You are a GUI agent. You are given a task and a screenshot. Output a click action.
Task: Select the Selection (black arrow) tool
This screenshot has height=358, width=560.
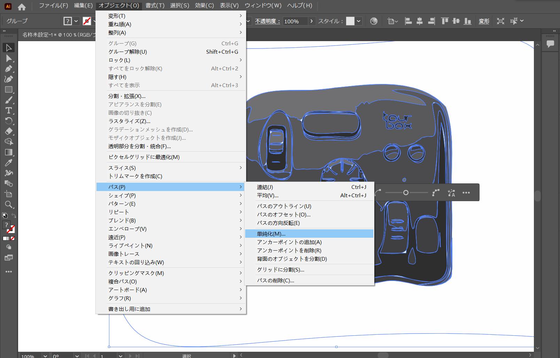(9, 48)
